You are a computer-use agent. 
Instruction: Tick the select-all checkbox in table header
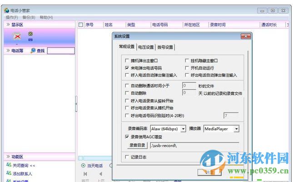pos(81,25)
